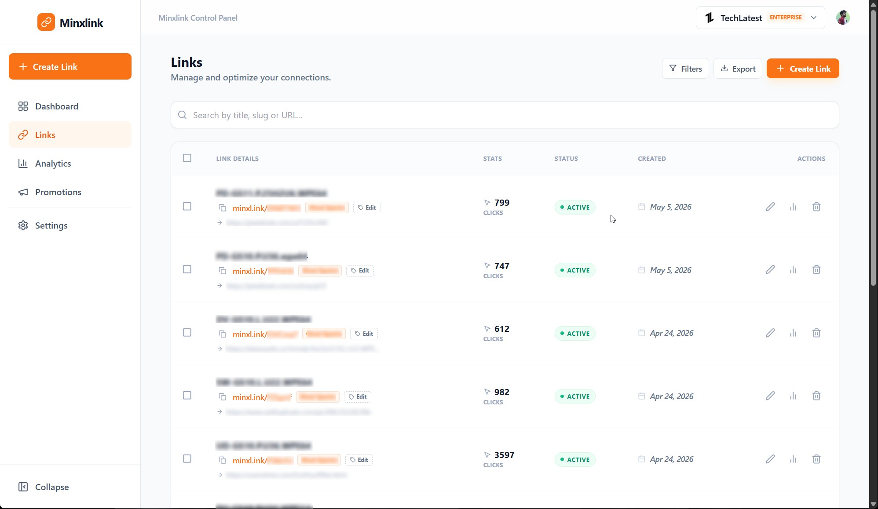Click the ACTIVE status badge of 3597-click link
This screenshot has width=878, height=509.
click(574, 459)
